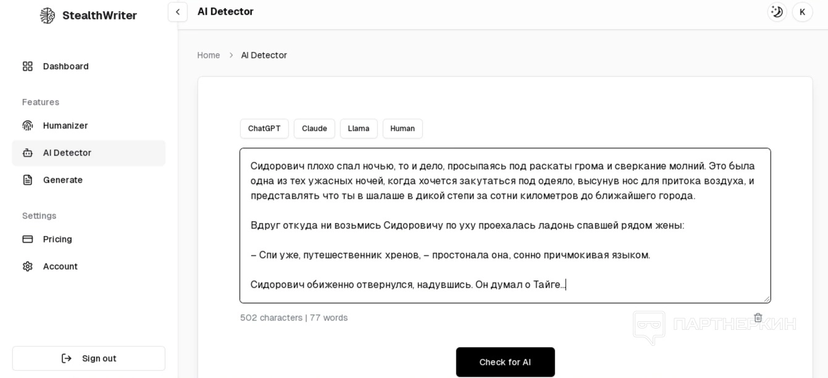Open Dashboard in the sidebar
828x378 pixels.
point(89,66)
